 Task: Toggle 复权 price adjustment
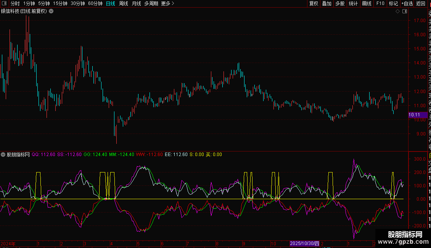pos(314,3)
